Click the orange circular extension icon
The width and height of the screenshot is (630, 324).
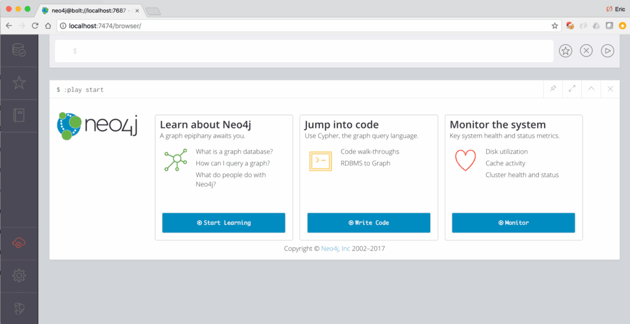point(623,26)
